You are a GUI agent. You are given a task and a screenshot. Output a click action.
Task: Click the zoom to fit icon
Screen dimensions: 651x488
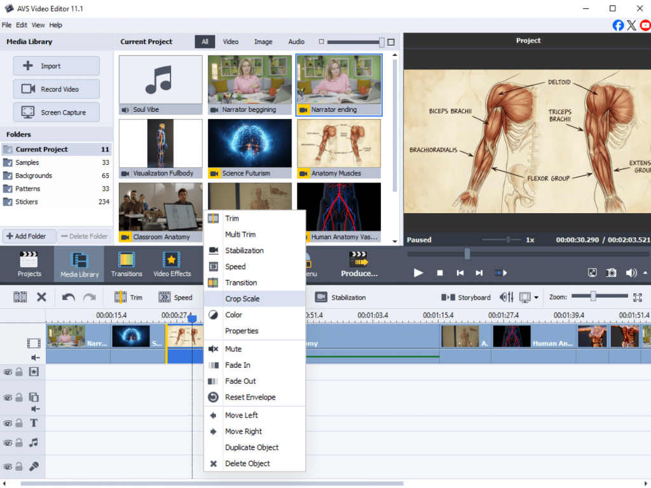point(638,297)
